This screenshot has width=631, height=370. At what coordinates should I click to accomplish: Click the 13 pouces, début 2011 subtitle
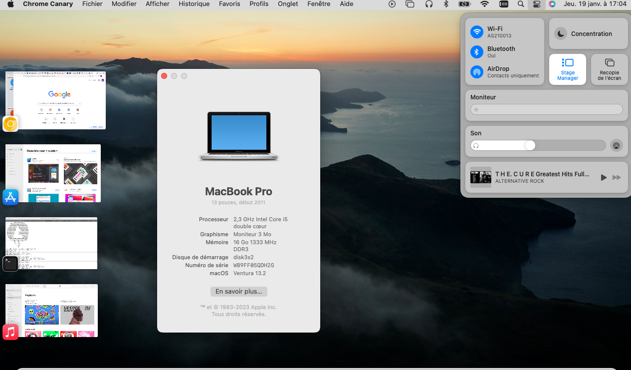[x=238, y=203]
